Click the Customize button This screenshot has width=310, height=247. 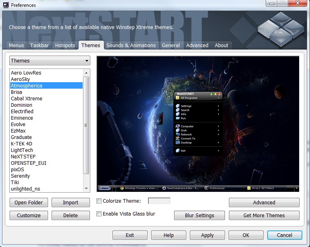[29, 216]
